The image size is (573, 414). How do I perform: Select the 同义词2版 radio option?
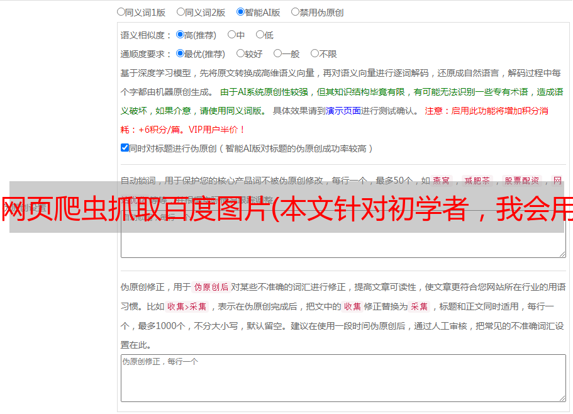(181, 12)
